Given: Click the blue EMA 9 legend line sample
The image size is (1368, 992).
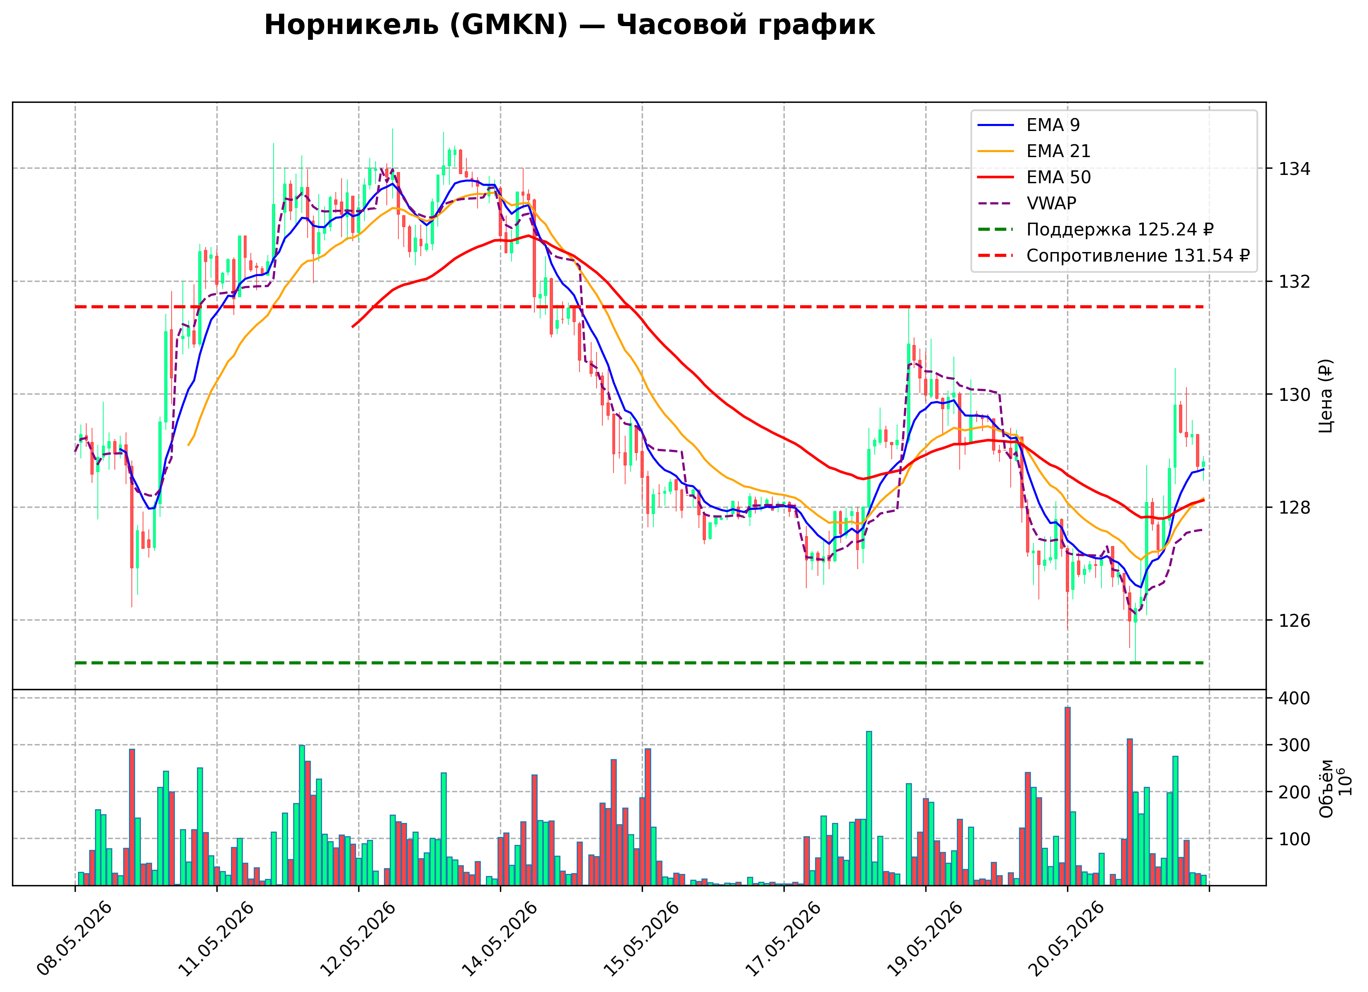Looking at the screenshot, I should tap(996, 126).
